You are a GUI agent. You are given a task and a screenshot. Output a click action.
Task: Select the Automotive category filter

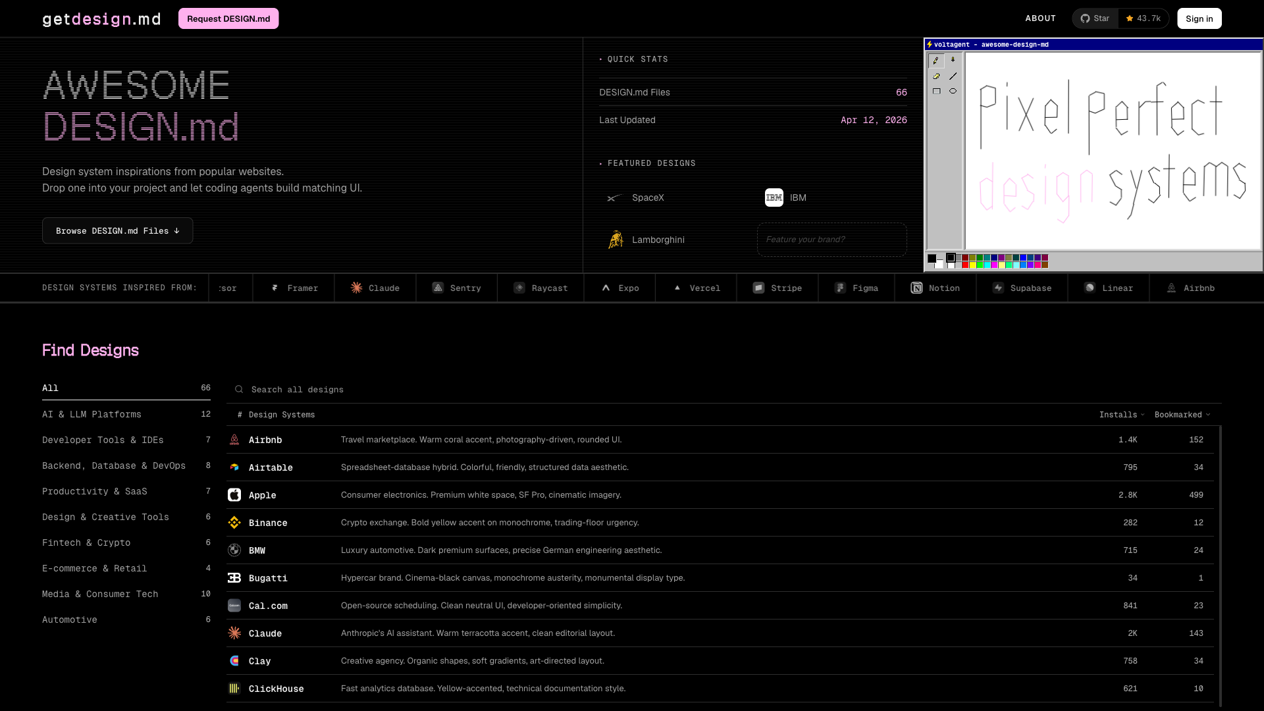click(x=69, y=619)
